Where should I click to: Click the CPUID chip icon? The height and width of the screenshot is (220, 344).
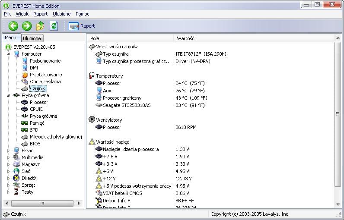(x=25, y=109)
